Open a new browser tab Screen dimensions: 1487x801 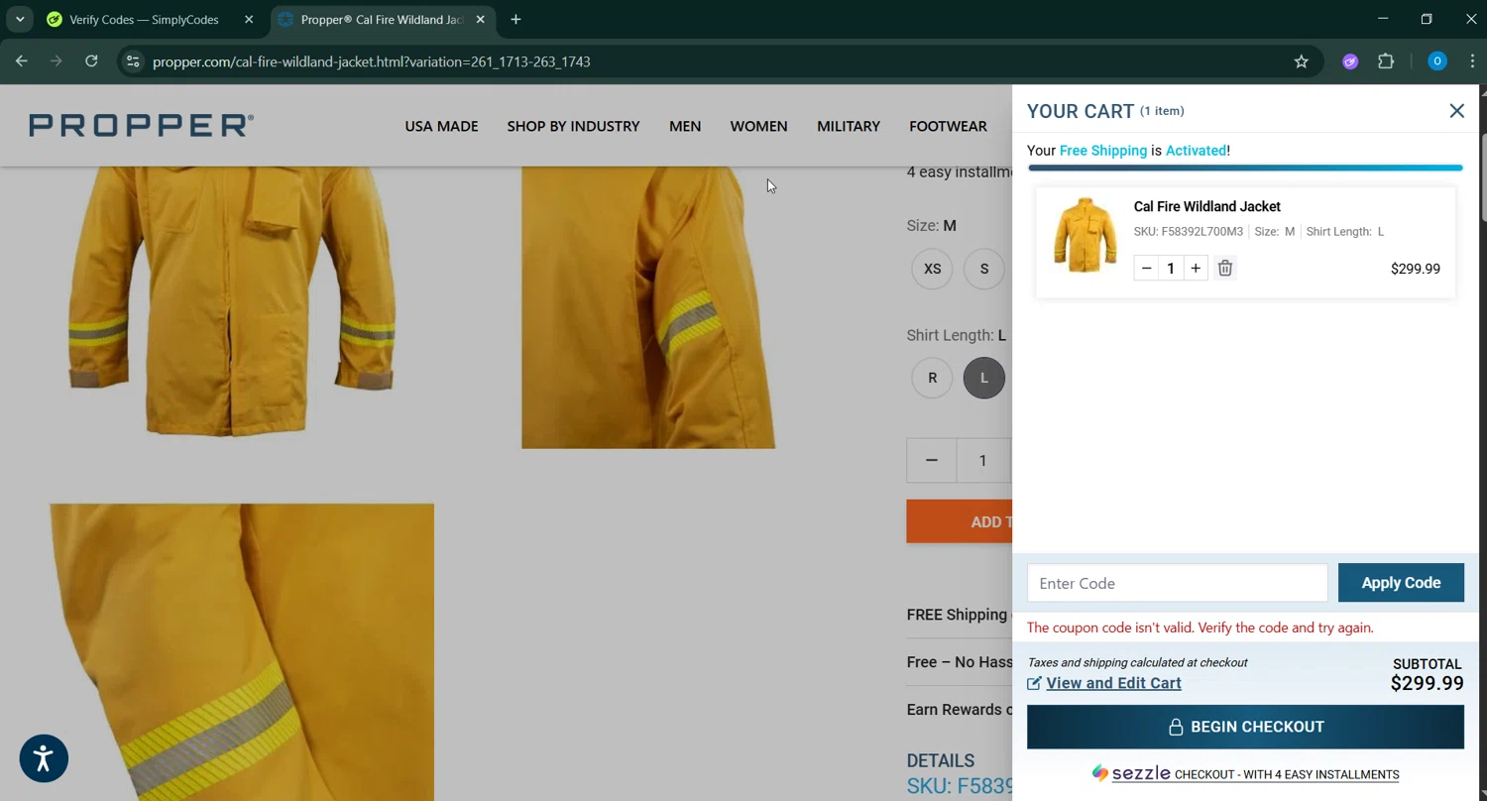[x=515, y=20]
